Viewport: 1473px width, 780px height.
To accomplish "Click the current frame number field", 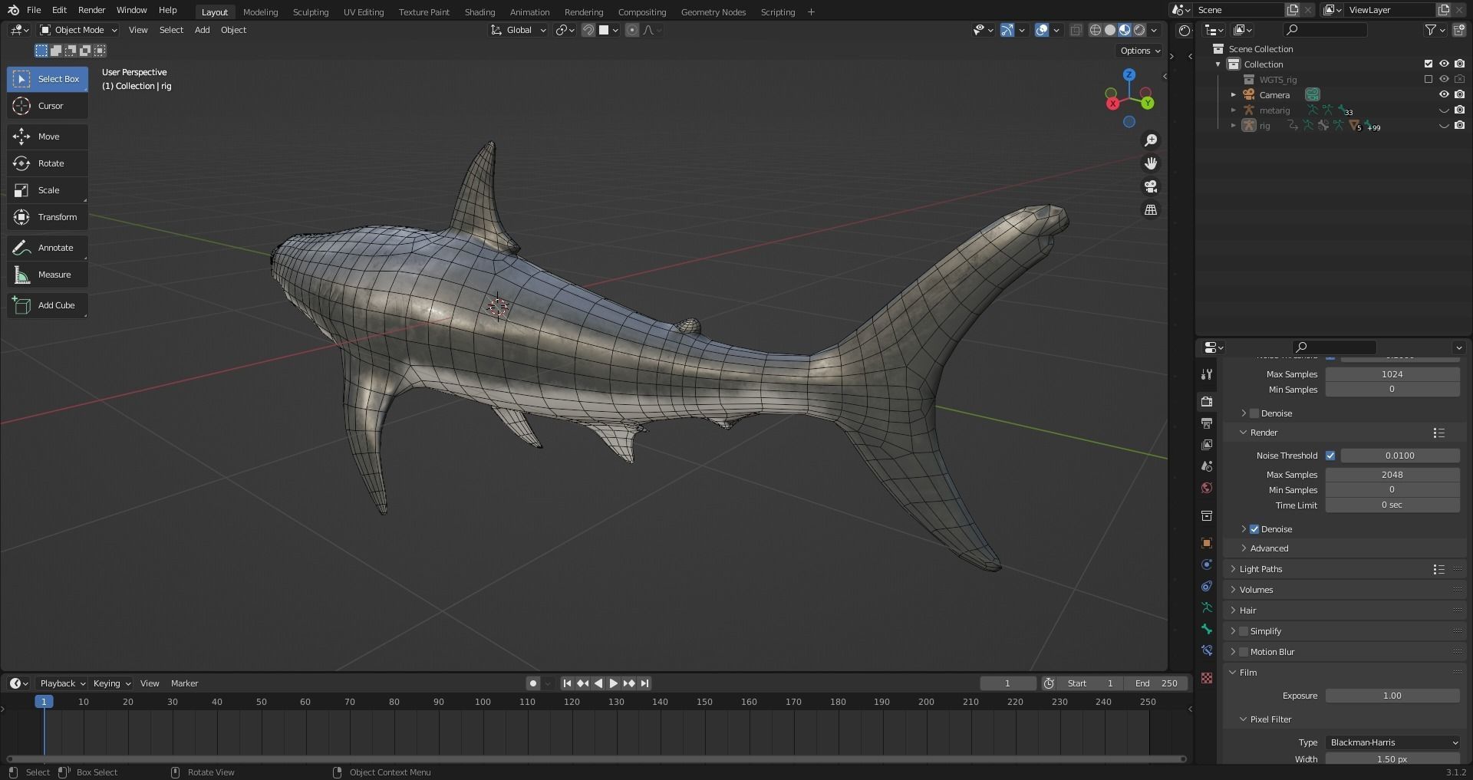I will 1007,683.
